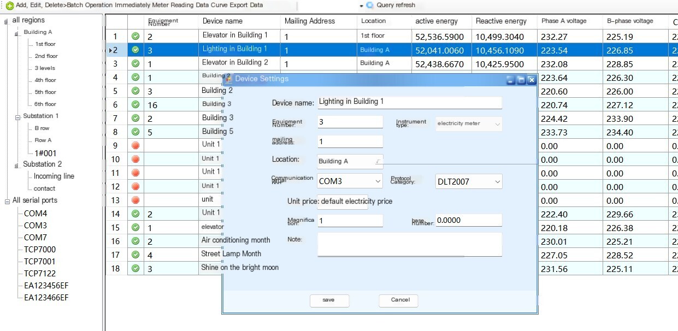
Task: Click the green status icon in row 5
Action: coord(135,91)
